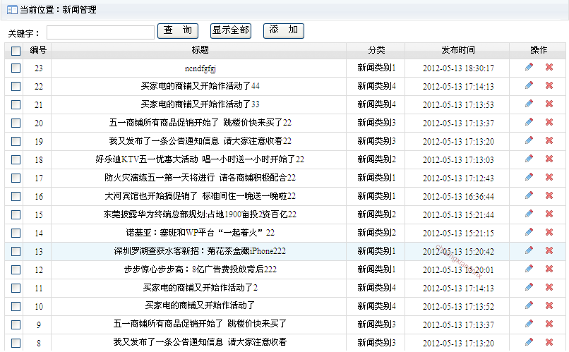This screenshot has height=352, width=569.
Task: Select the checkbox for row 22
Action: [x=16, y=86]
